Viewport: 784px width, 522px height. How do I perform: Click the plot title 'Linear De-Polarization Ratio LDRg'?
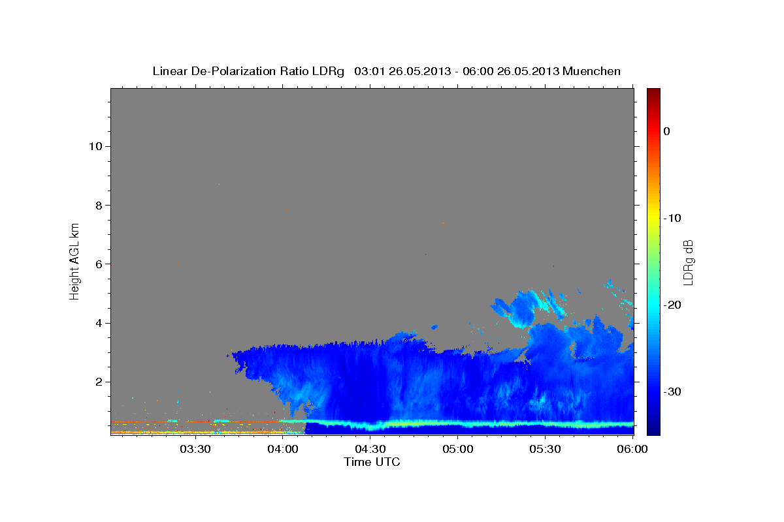coord(248,71)
